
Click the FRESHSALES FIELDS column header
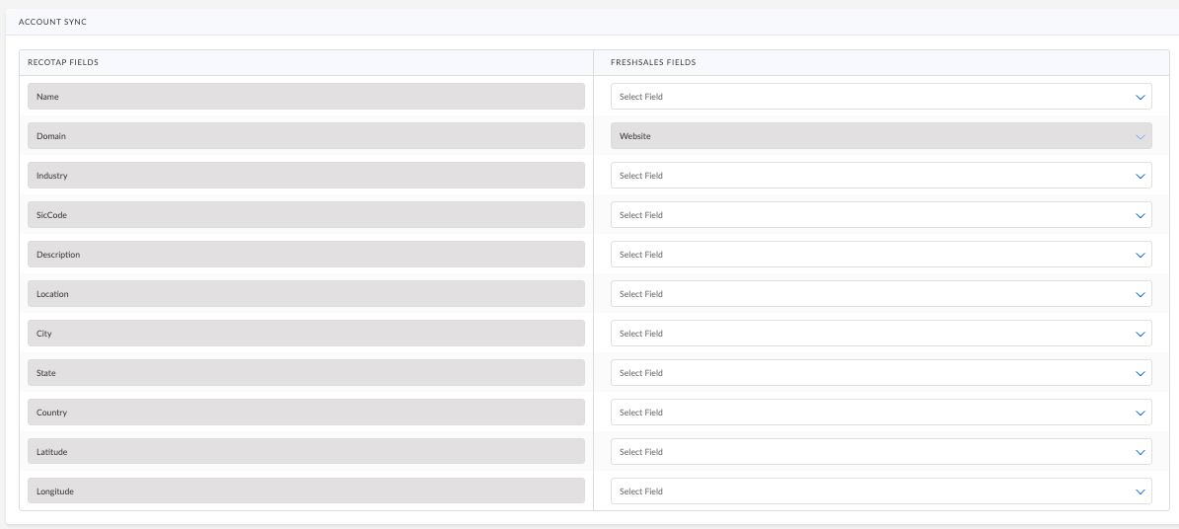click(x=653, y=62)
